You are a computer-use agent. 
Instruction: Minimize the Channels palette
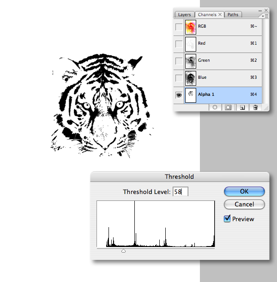pos(260,11)
